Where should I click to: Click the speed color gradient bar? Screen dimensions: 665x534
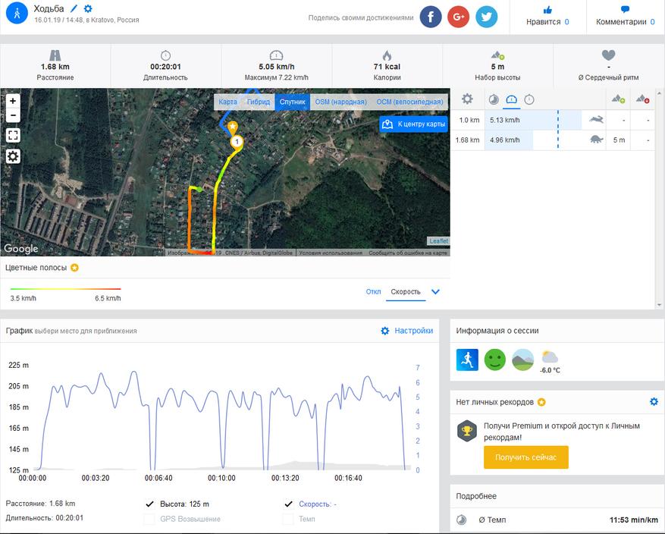[66, 289]
